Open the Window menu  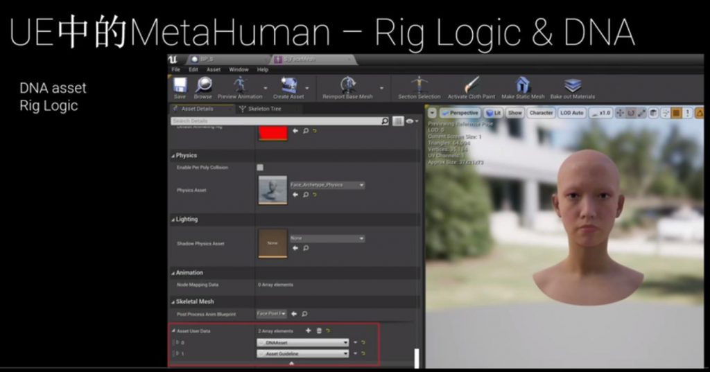point(239,70)
